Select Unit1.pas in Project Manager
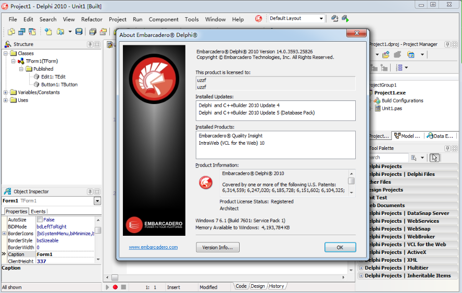 pos(392,108)
